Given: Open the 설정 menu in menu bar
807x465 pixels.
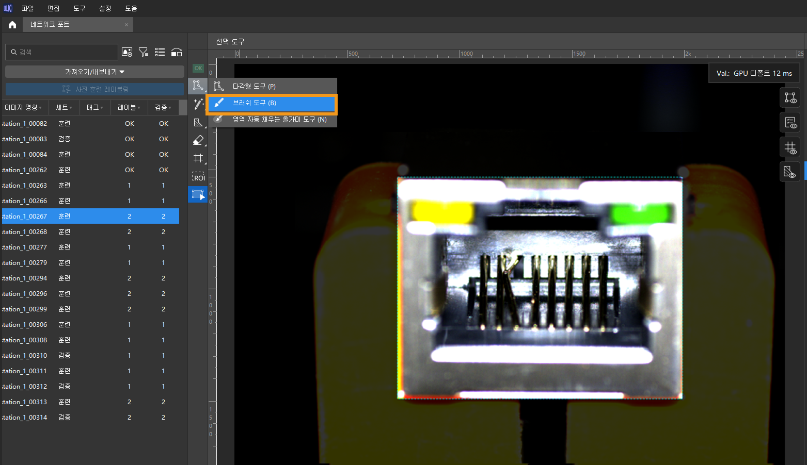Looking at the screenshot, I should [105, 8].
